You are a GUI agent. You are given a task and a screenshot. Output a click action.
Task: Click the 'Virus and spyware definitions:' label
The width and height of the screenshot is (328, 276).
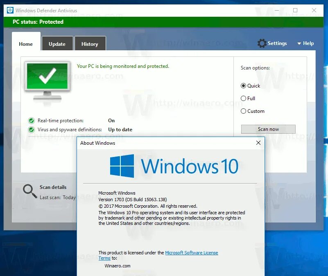(x=70, y=130)
